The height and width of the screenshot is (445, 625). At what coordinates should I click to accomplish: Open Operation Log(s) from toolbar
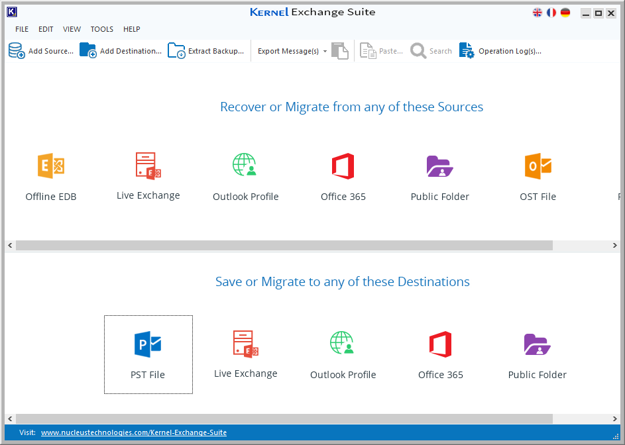[x=500, y=51]
